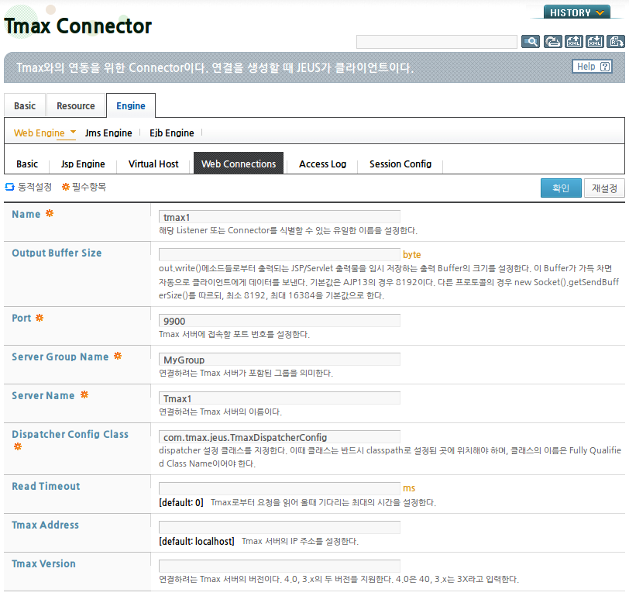Click the XML import down-arrow icon

[x=594, y=41]
